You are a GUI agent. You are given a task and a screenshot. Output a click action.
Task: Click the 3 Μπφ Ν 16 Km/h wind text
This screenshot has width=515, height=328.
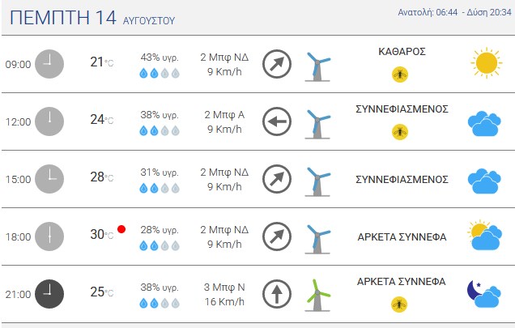tap(224, 294)
